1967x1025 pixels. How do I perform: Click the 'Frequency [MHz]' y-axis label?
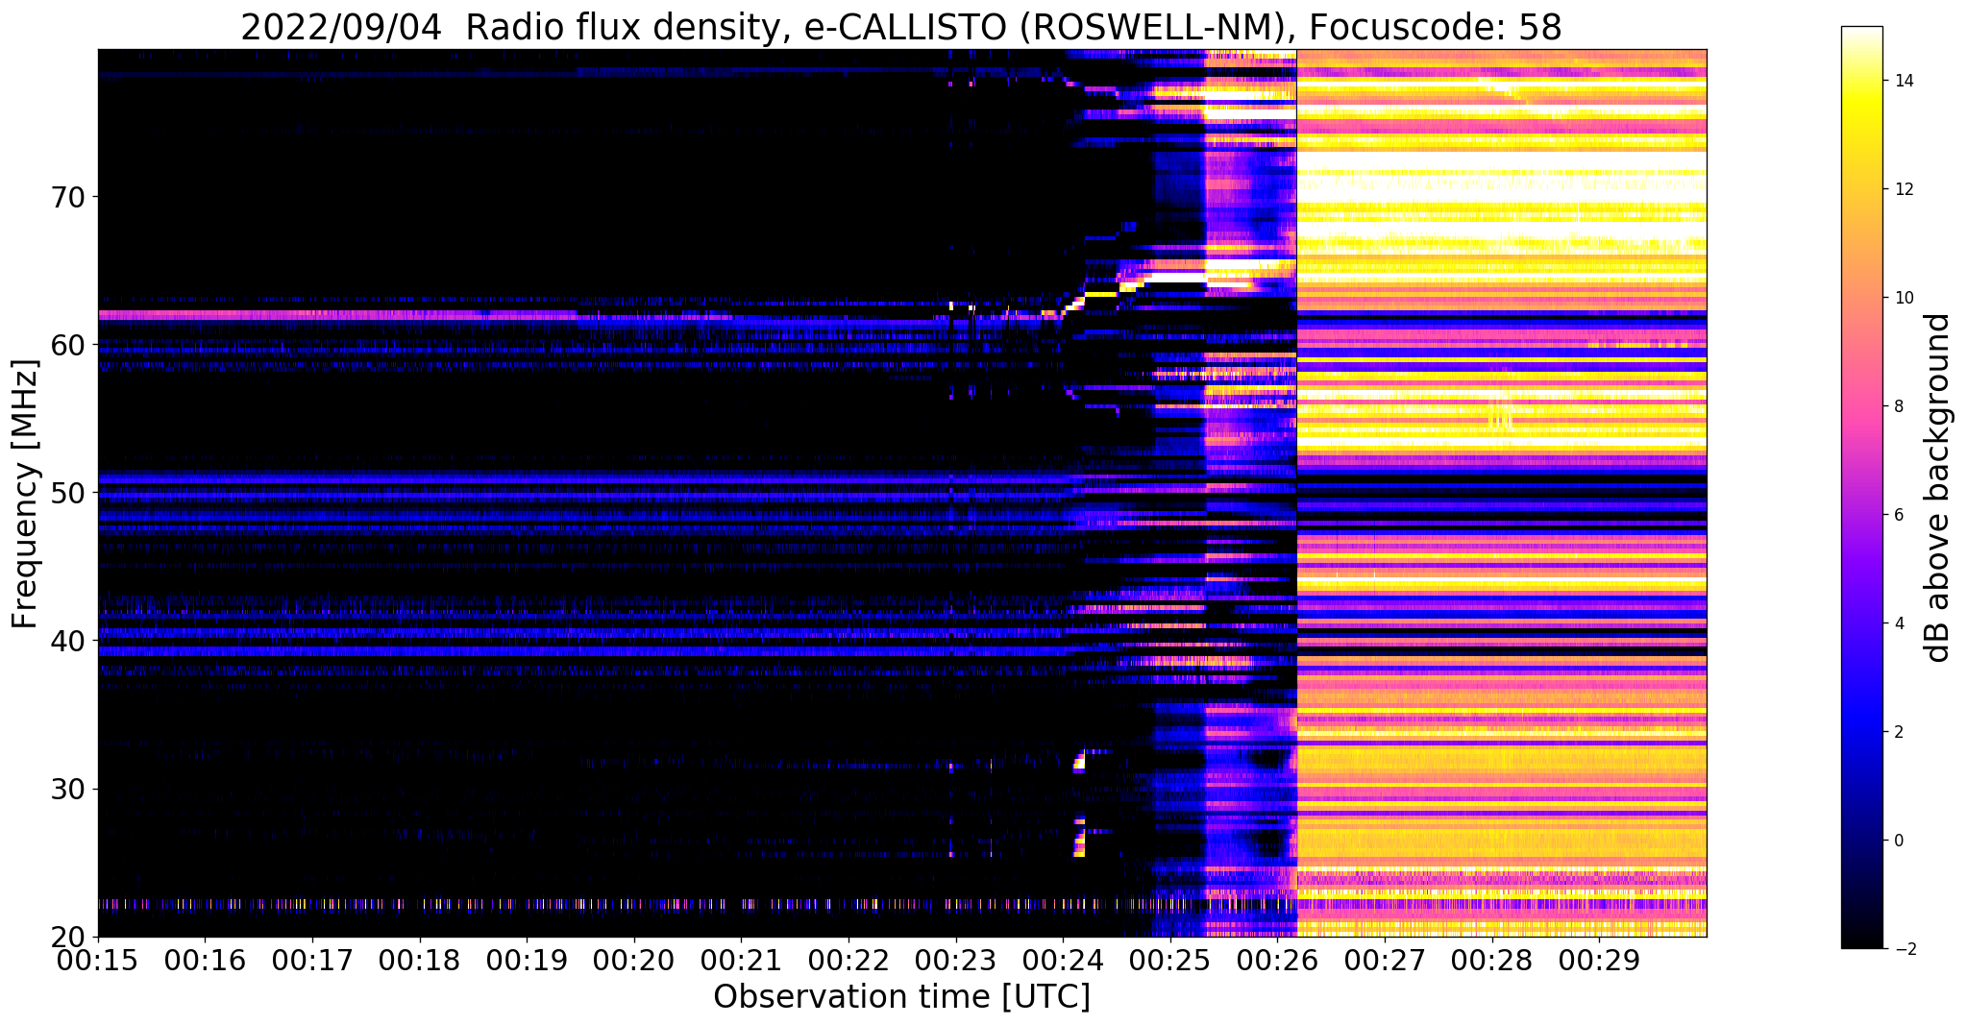pos(25,494)
